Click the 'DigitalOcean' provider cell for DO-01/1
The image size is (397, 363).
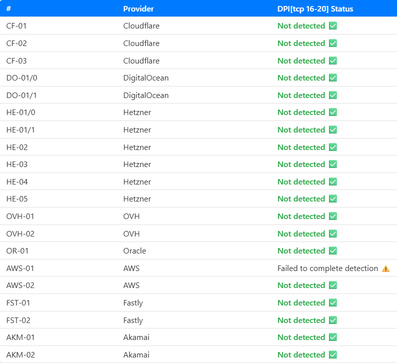pyautogui.click(x=146, y=95)
